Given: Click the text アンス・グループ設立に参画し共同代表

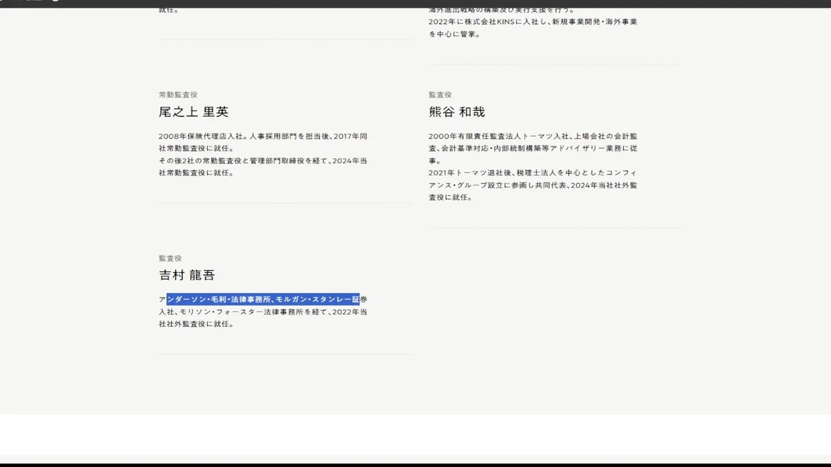Looking at the screenshot, I should click(499, 186).
